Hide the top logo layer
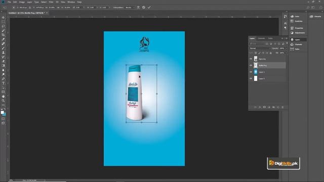 [x=251, y=59]
